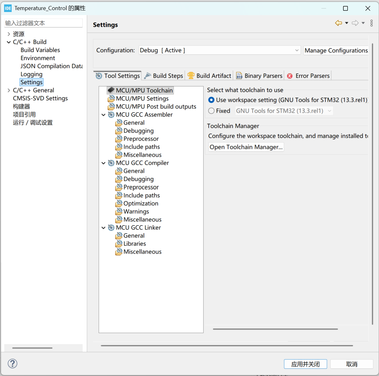Click the Build Artifact trophy icon
Image resolution: width=379 pixels, height=376 pixels.
point(190,75)
